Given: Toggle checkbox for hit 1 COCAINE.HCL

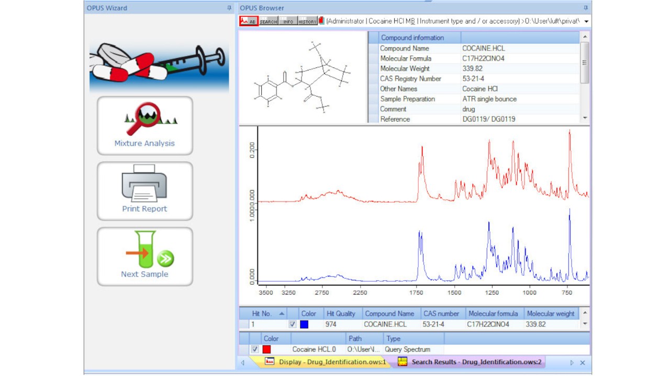Looking at the screenshot, I should [x=293, y=324].
